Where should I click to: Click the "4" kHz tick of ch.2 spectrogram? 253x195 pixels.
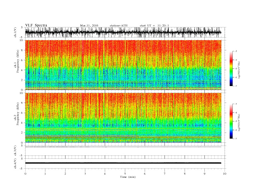[22, 123]
